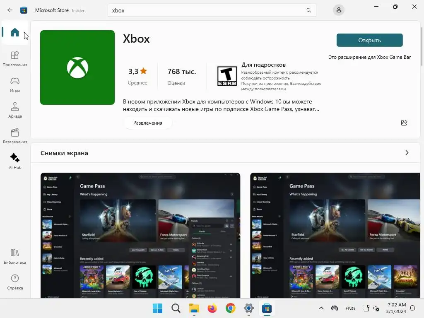The height and width of the screenshot is (318, 424).
Task: Open the AI Hub section
Action: pyautogui.click(x=15, y=161)
